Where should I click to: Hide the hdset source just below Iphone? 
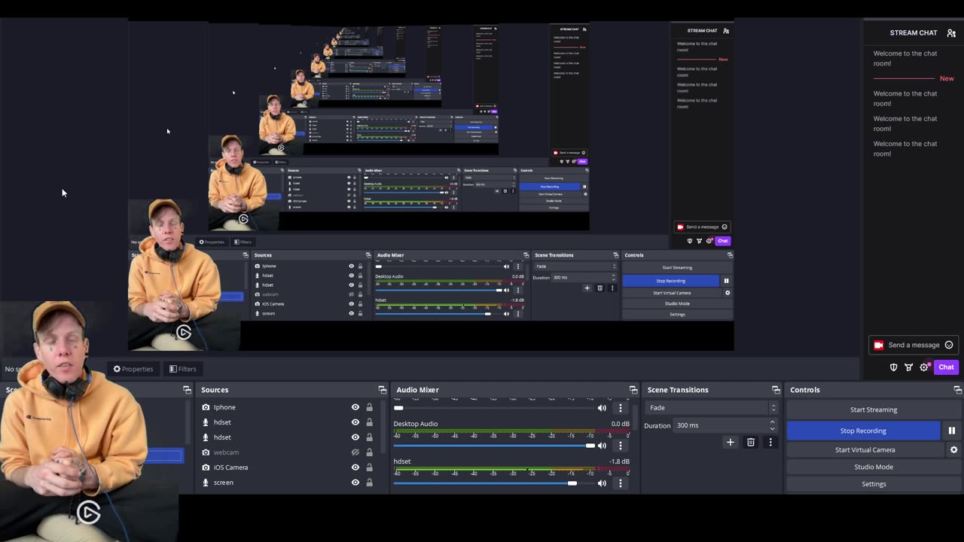point(355,422)
